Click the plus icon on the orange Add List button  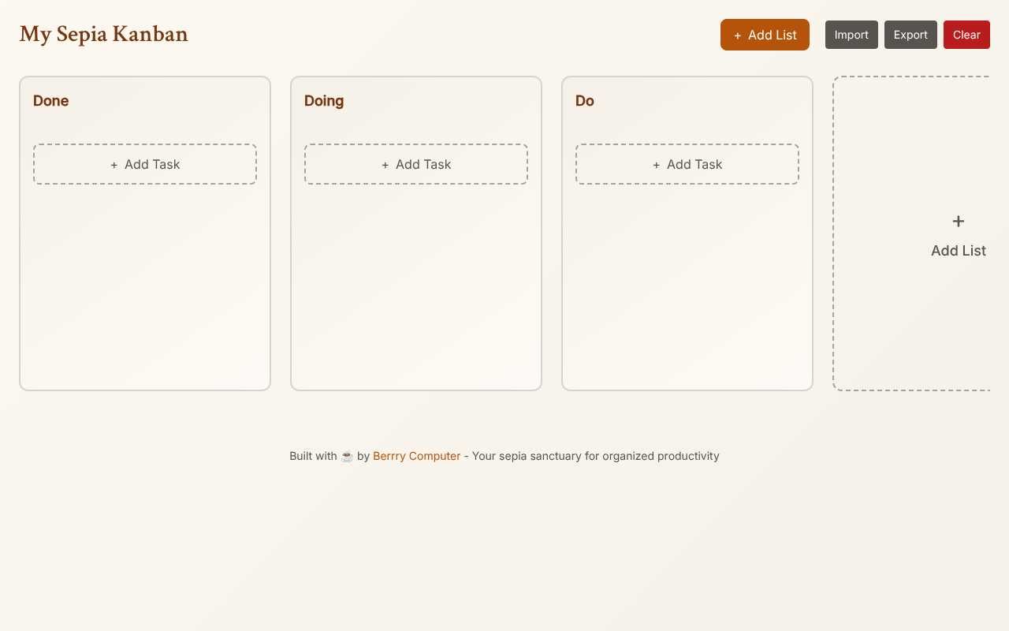[x=738, y=35]
